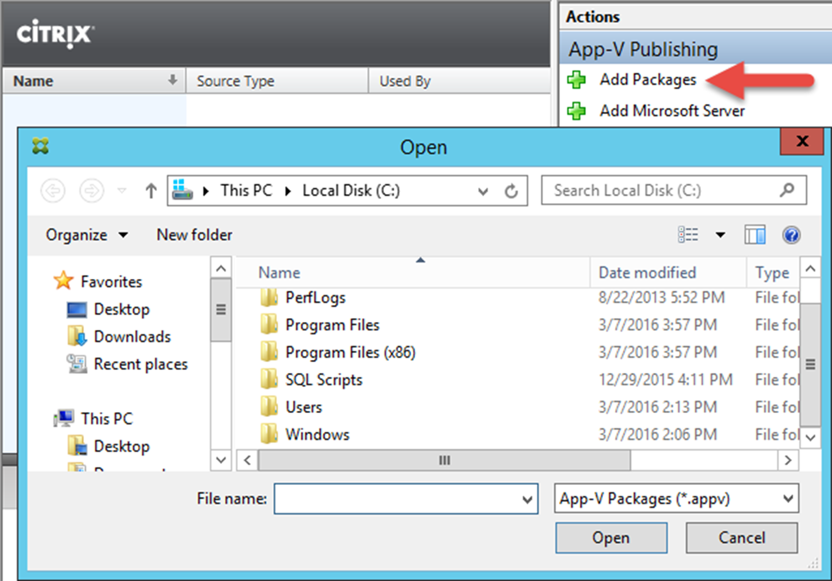The height and width of the screenshot is (581, 832).
Task: Click arrow before This PC in breadcrumb
Action: [x=206, y=191]
